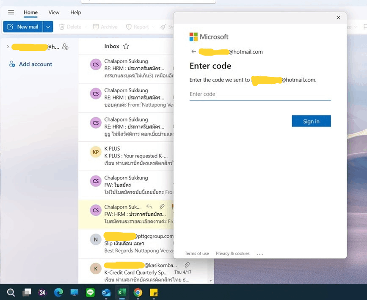
Task: Switch to Outlook via the taskbar icon
Action: [106, 292]
